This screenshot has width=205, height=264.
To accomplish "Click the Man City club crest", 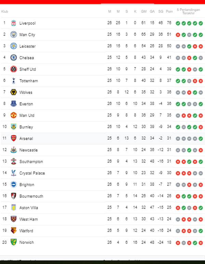I will pyautogui.click(x=14, y=35).
